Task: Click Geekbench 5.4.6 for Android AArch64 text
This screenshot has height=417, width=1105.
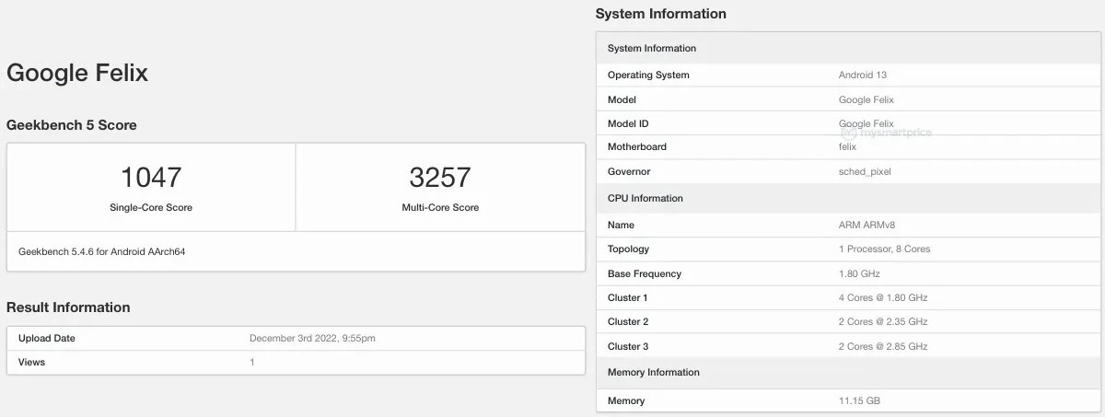Action: [102, 251]
